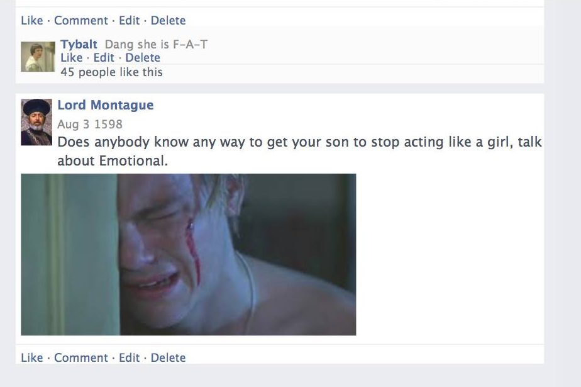This screenshot has width=581, height=387.
Task: Open Lord Montague's profile picture
Action: [x=36, y=122]
